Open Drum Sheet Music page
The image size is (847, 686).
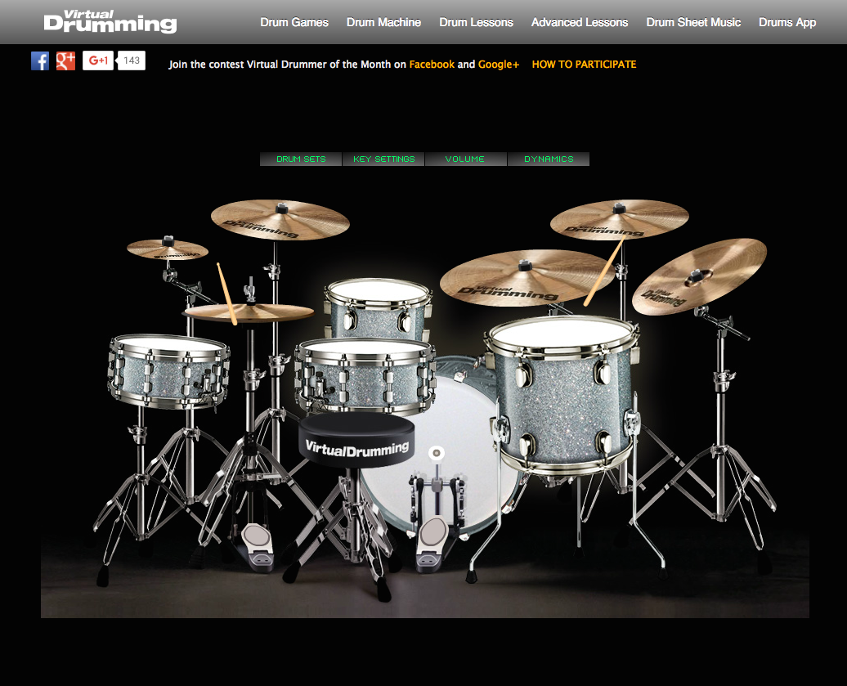coord(693,22)
